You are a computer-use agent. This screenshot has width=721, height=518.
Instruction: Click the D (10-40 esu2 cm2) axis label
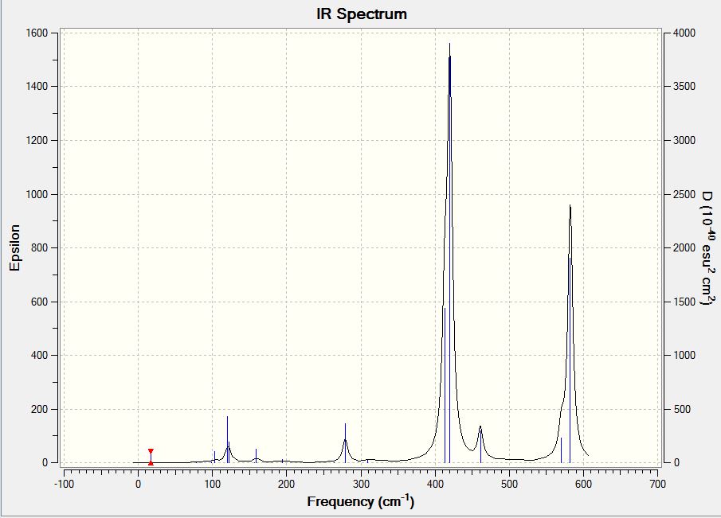point(708,247)
